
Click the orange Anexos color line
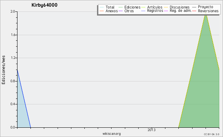[102, 11]
